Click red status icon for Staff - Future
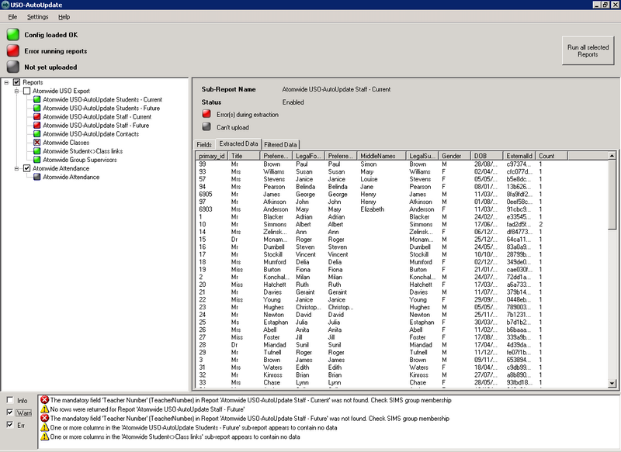621x452 pixels. pos(36,126)
